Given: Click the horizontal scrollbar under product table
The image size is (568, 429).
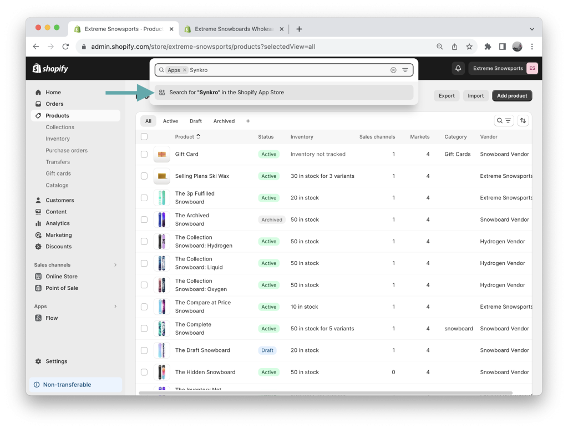Looking at the screenshot, I should (325, 393).
